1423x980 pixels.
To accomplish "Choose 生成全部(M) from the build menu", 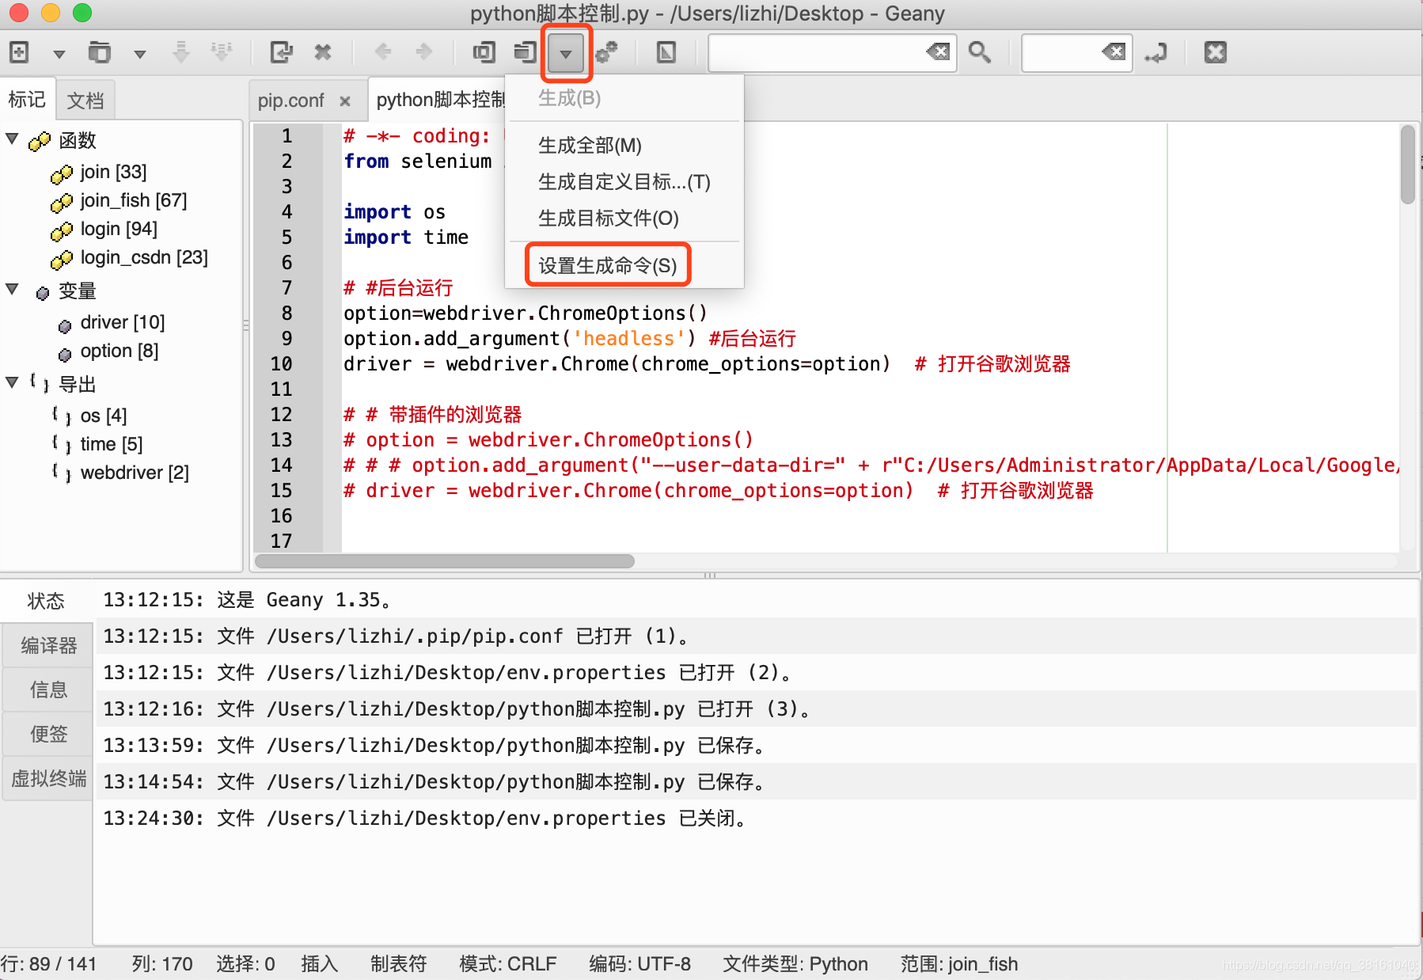I will [590, 146].
